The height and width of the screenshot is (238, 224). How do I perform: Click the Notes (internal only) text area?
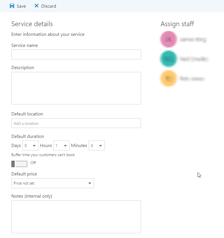(x=76, y=217)
